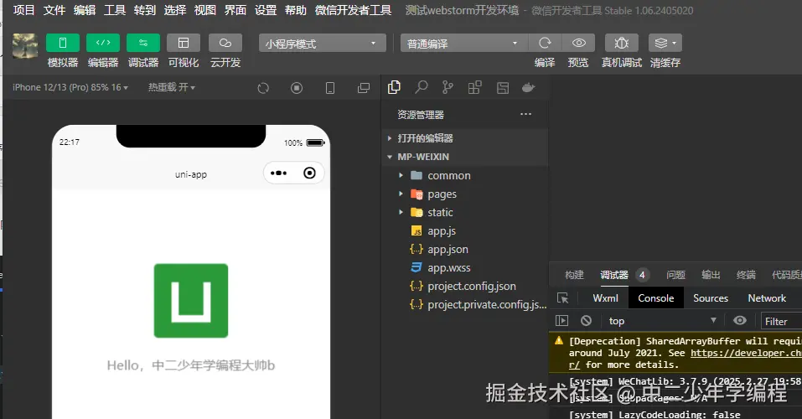This screenshot has width=802, height=419.
Task: Toggle the console live expression eye
Action: pos(740,321)
